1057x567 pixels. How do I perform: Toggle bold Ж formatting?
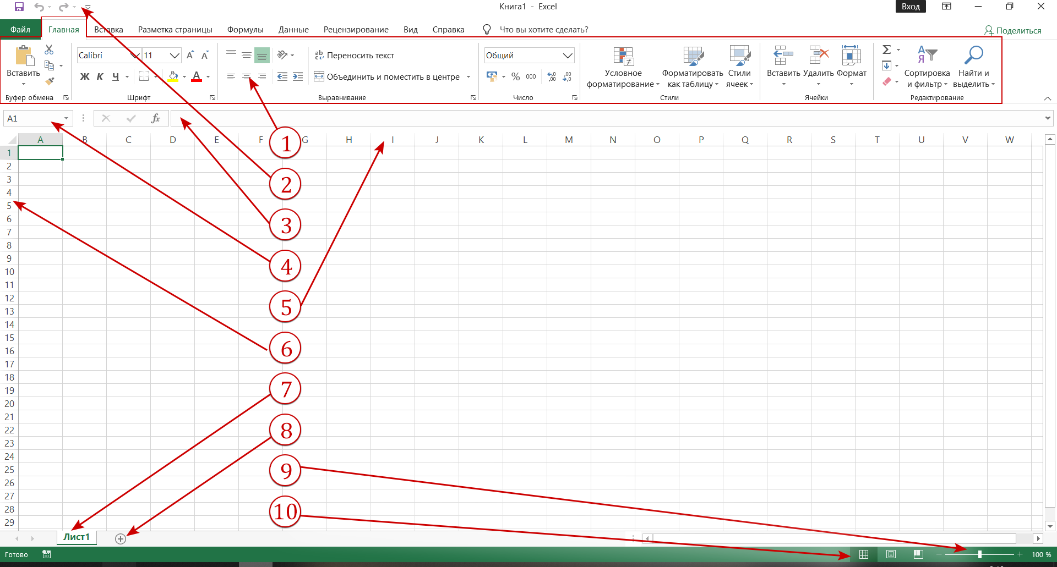pyautogui.click(x=85, y=76)
